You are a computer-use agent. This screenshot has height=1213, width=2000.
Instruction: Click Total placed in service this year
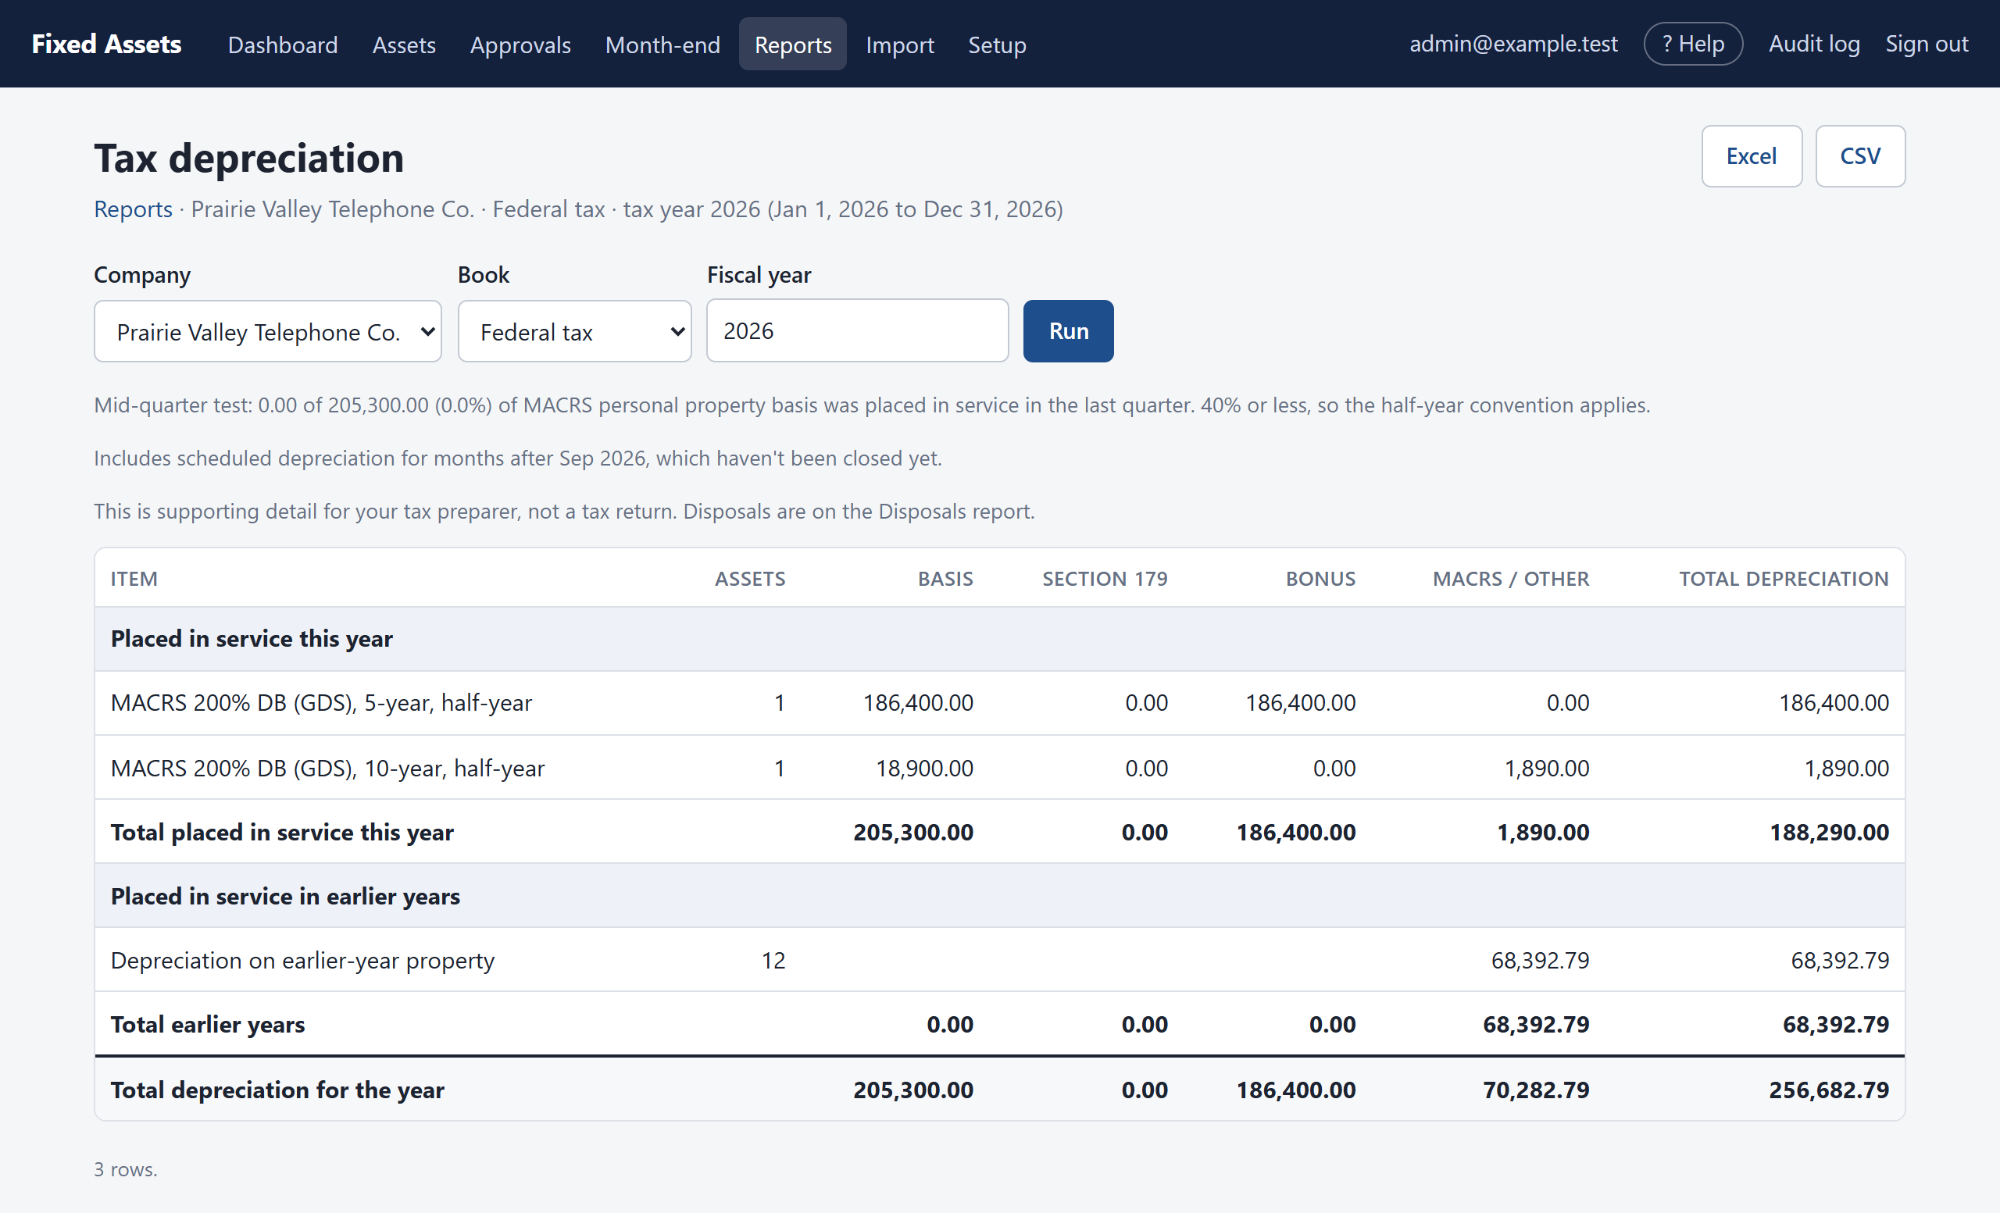tap(283, 832)
